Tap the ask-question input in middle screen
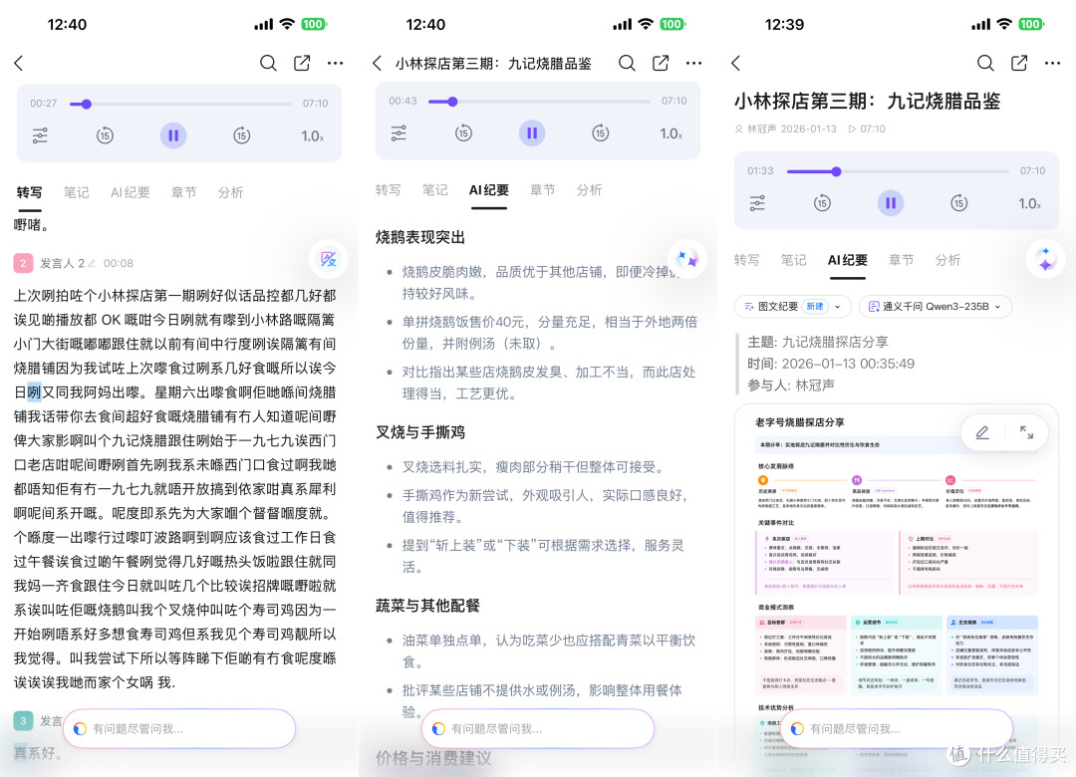 tap(538, 728)
